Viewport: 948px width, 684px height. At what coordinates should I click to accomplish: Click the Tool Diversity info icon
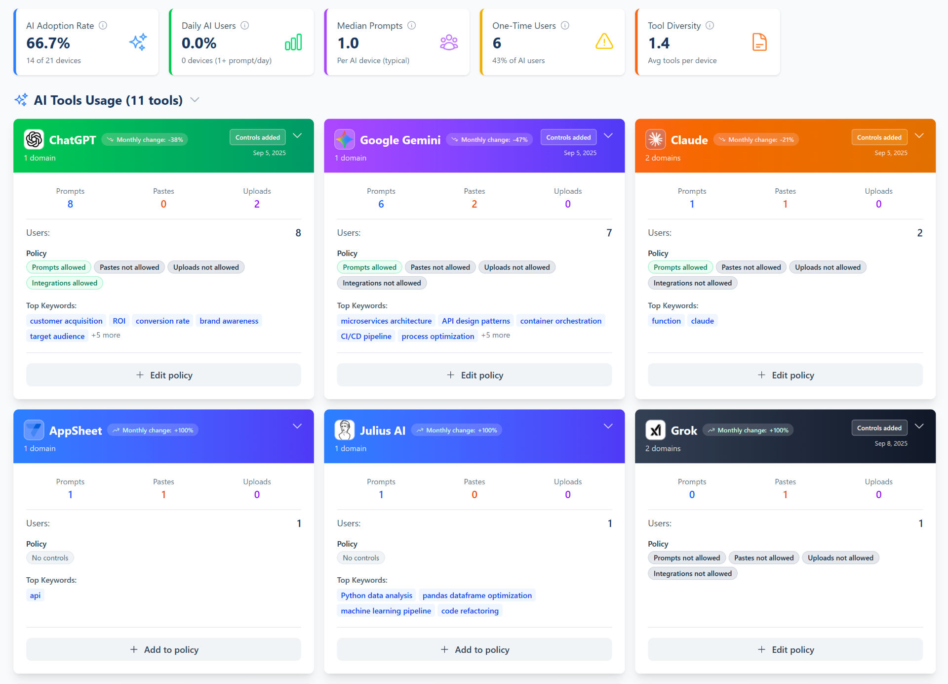point(710,25)
